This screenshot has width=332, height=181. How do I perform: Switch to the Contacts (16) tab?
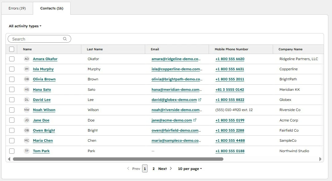coord(52,8)
